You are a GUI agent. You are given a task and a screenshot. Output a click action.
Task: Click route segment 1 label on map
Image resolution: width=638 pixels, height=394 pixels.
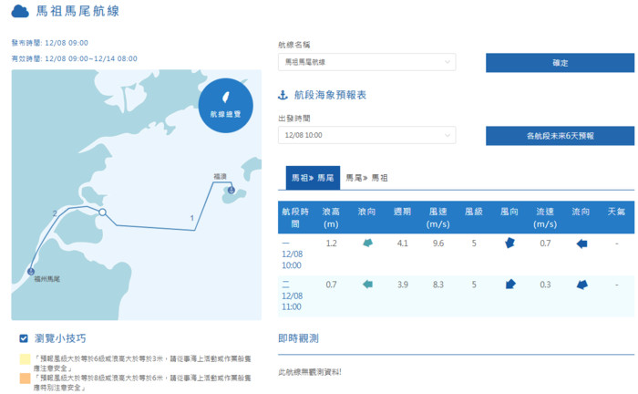[192, 217]
